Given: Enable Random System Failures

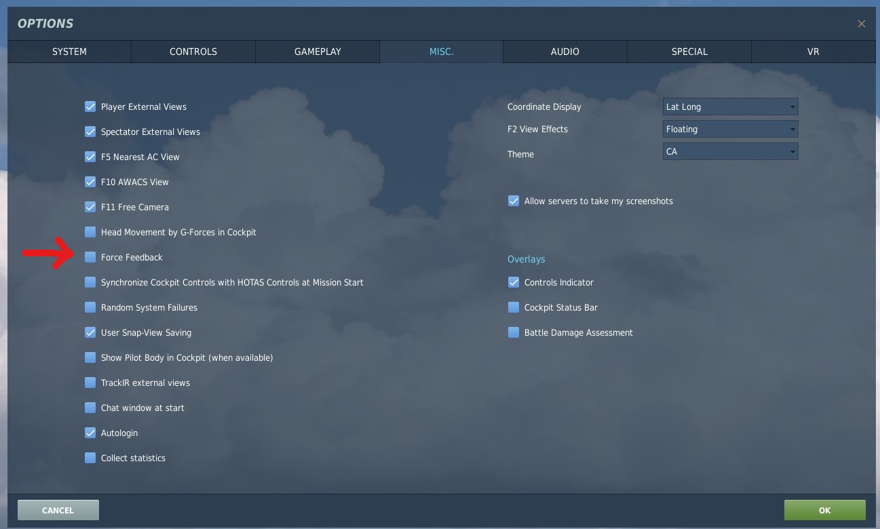Looking at the screenshot, I should coord(90,307).
